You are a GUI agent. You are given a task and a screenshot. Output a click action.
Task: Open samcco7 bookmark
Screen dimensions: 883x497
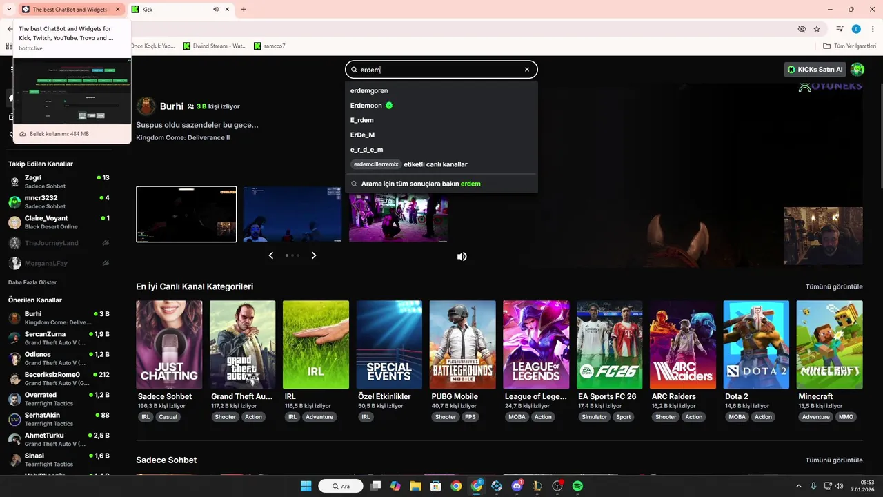270,46
